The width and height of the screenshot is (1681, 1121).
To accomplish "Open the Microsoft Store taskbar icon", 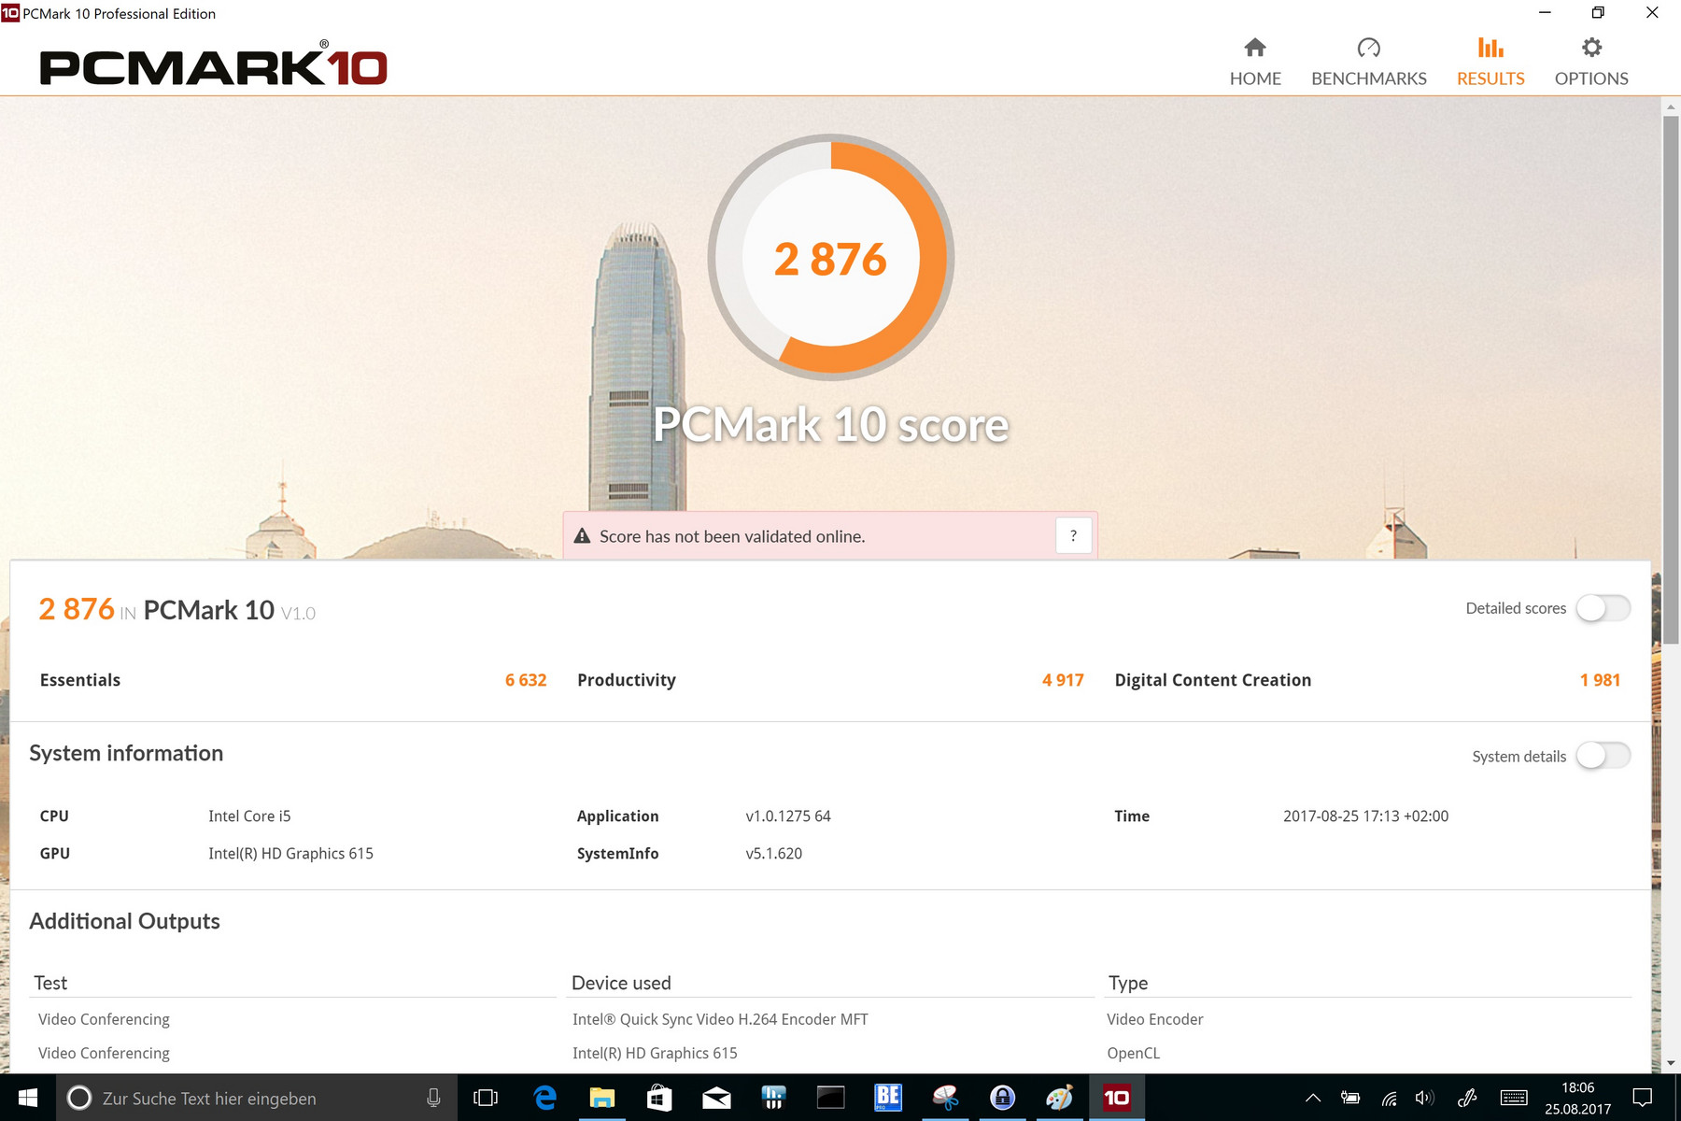I will coord(659,1098).
